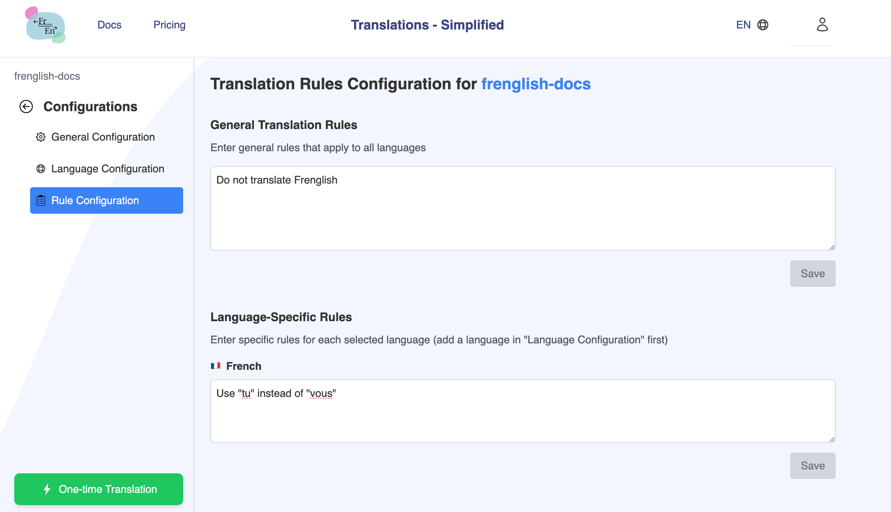The height and width of the screenshot is (512, 891).
Task: Open the Pricing navigation link
Action: click(x=170, y=24)
